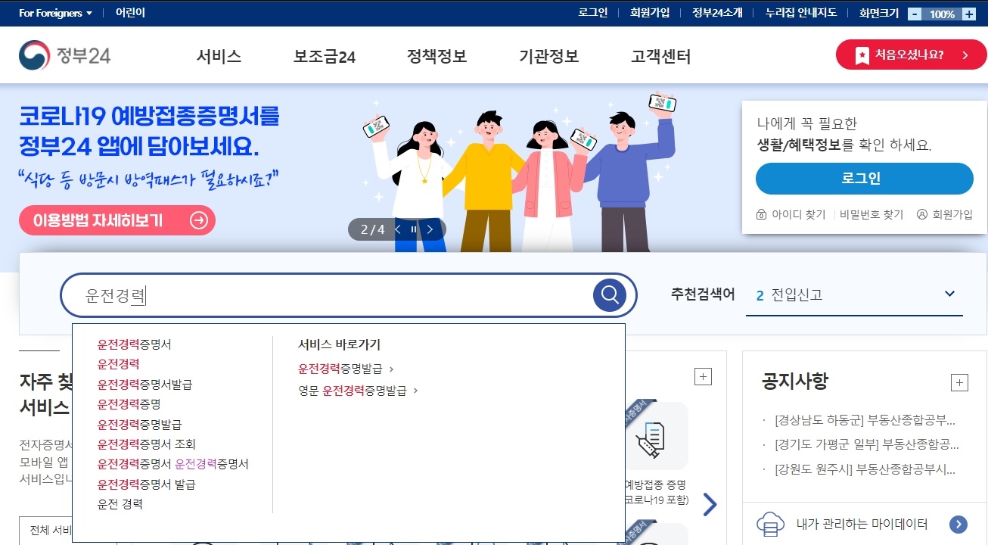Click the magnifier search button
This screenshot has width=988, height=545.
(610, 294)
